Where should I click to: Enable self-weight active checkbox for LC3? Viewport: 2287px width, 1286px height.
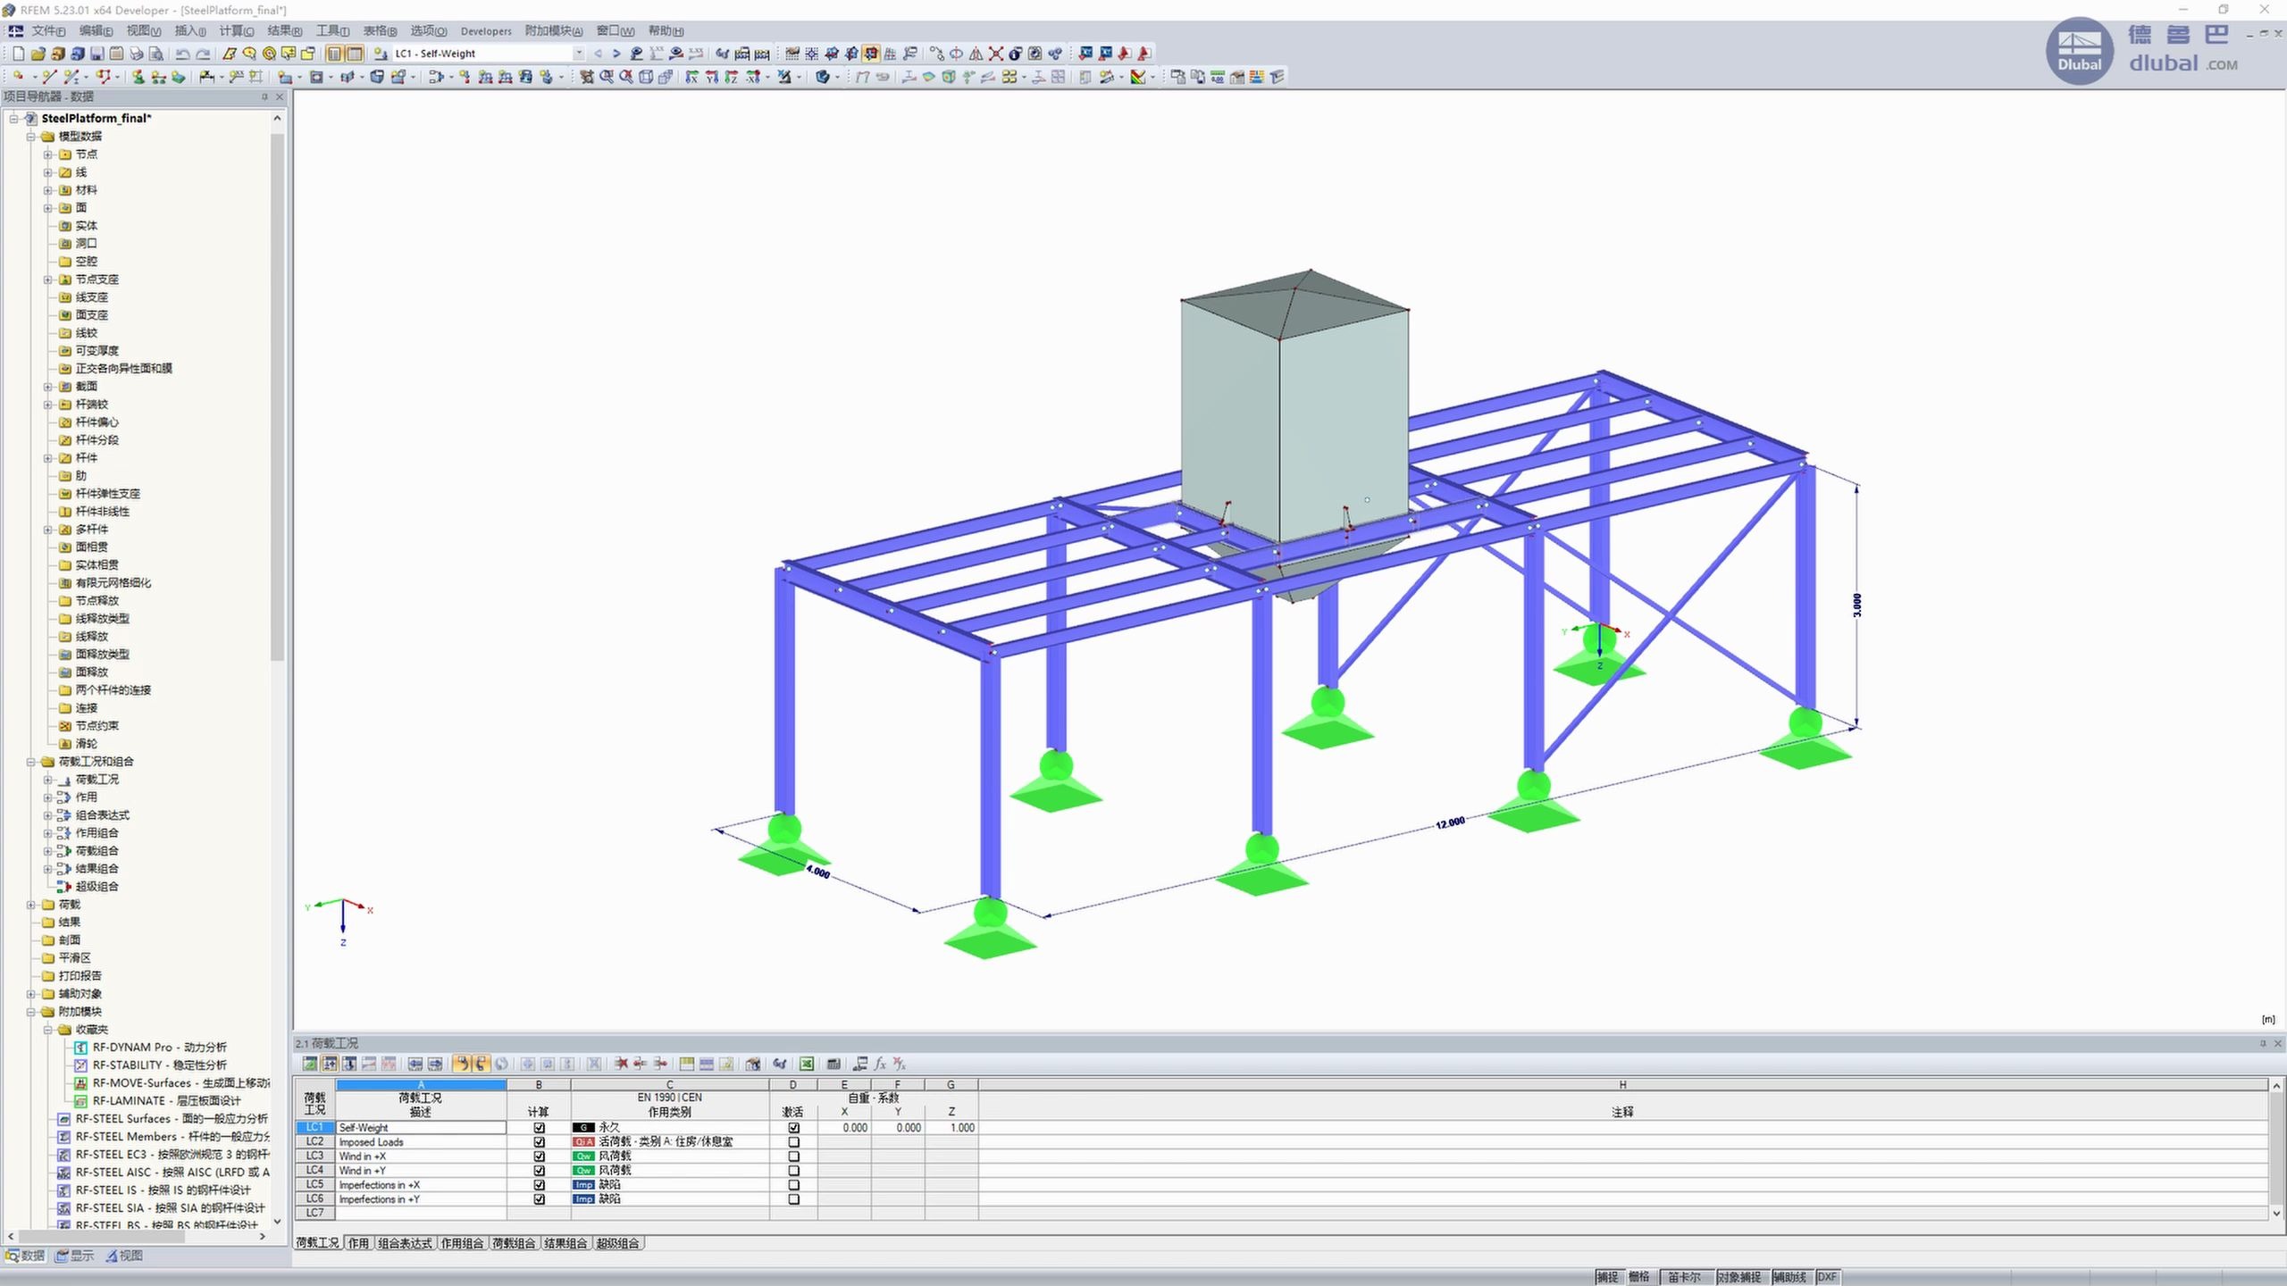coord(793,1157)
